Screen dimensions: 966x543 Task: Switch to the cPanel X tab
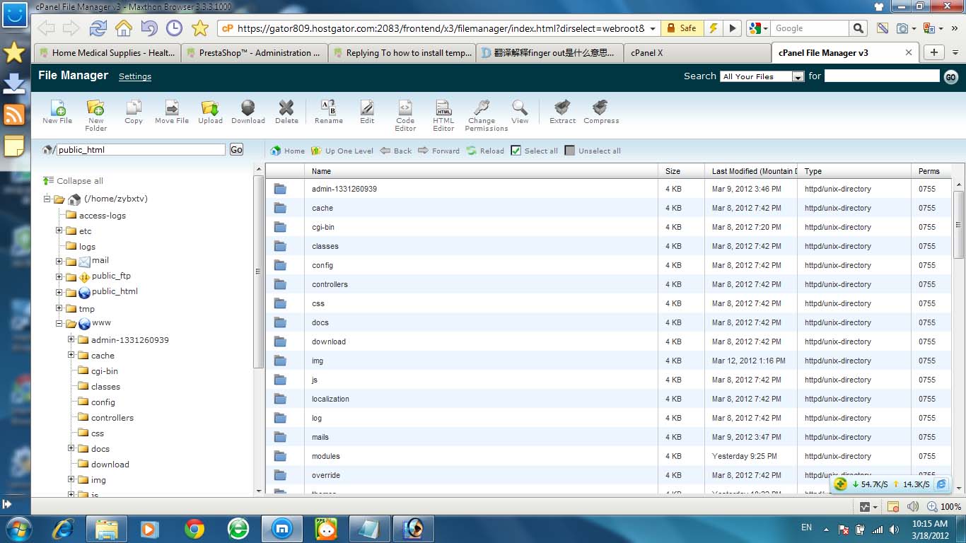point(697,53)
